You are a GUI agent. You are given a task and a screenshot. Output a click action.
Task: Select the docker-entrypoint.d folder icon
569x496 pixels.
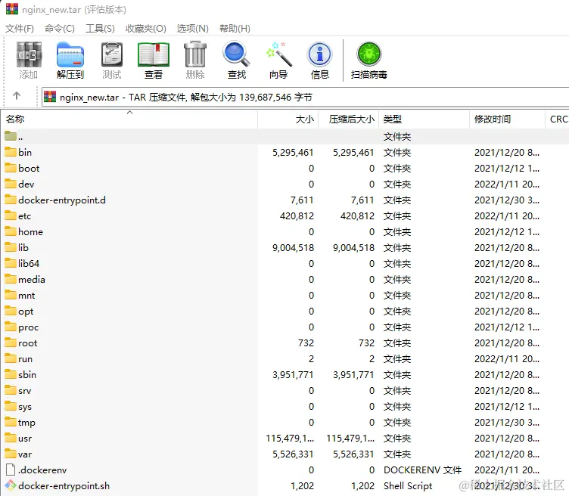click(11, 200)
